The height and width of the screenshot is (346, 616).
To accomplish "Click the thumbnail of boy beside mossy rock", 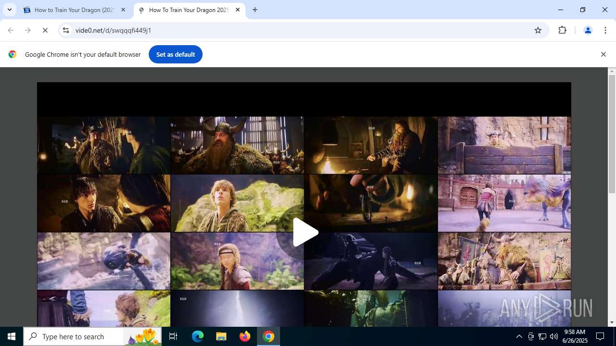I will 237,203.
